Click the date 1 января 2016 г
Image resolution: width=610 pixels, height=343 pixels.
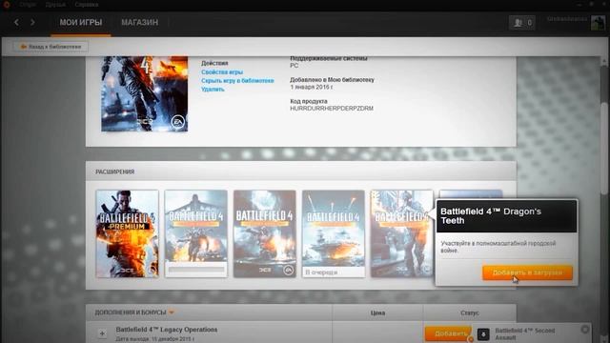[x=312, y=87]
